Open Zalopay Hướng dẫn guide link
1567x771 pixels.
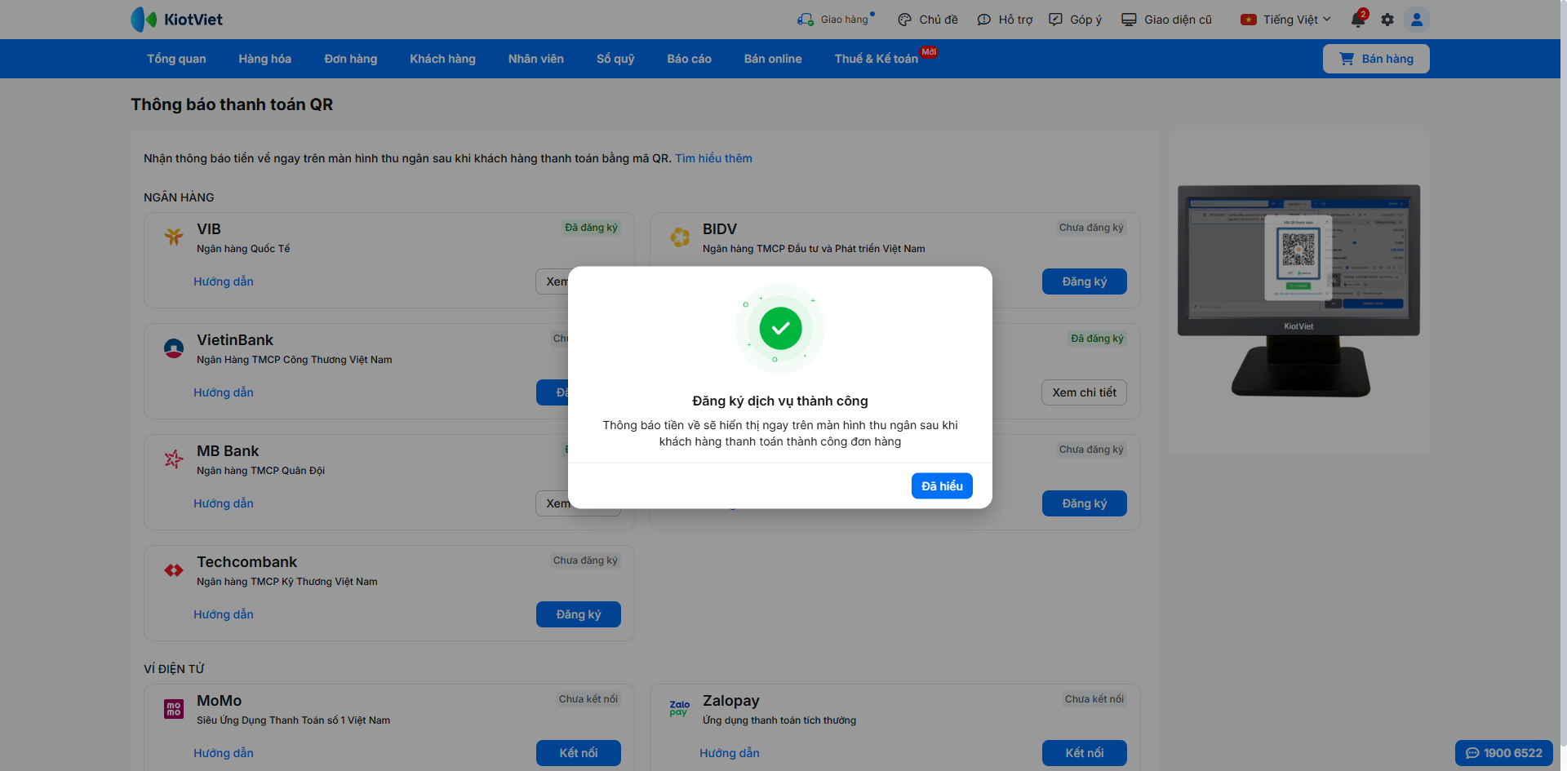point(730,753)
